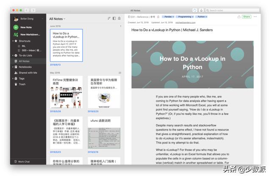Click the Created Jun 13, 2019 text

[x=138, y=22]
